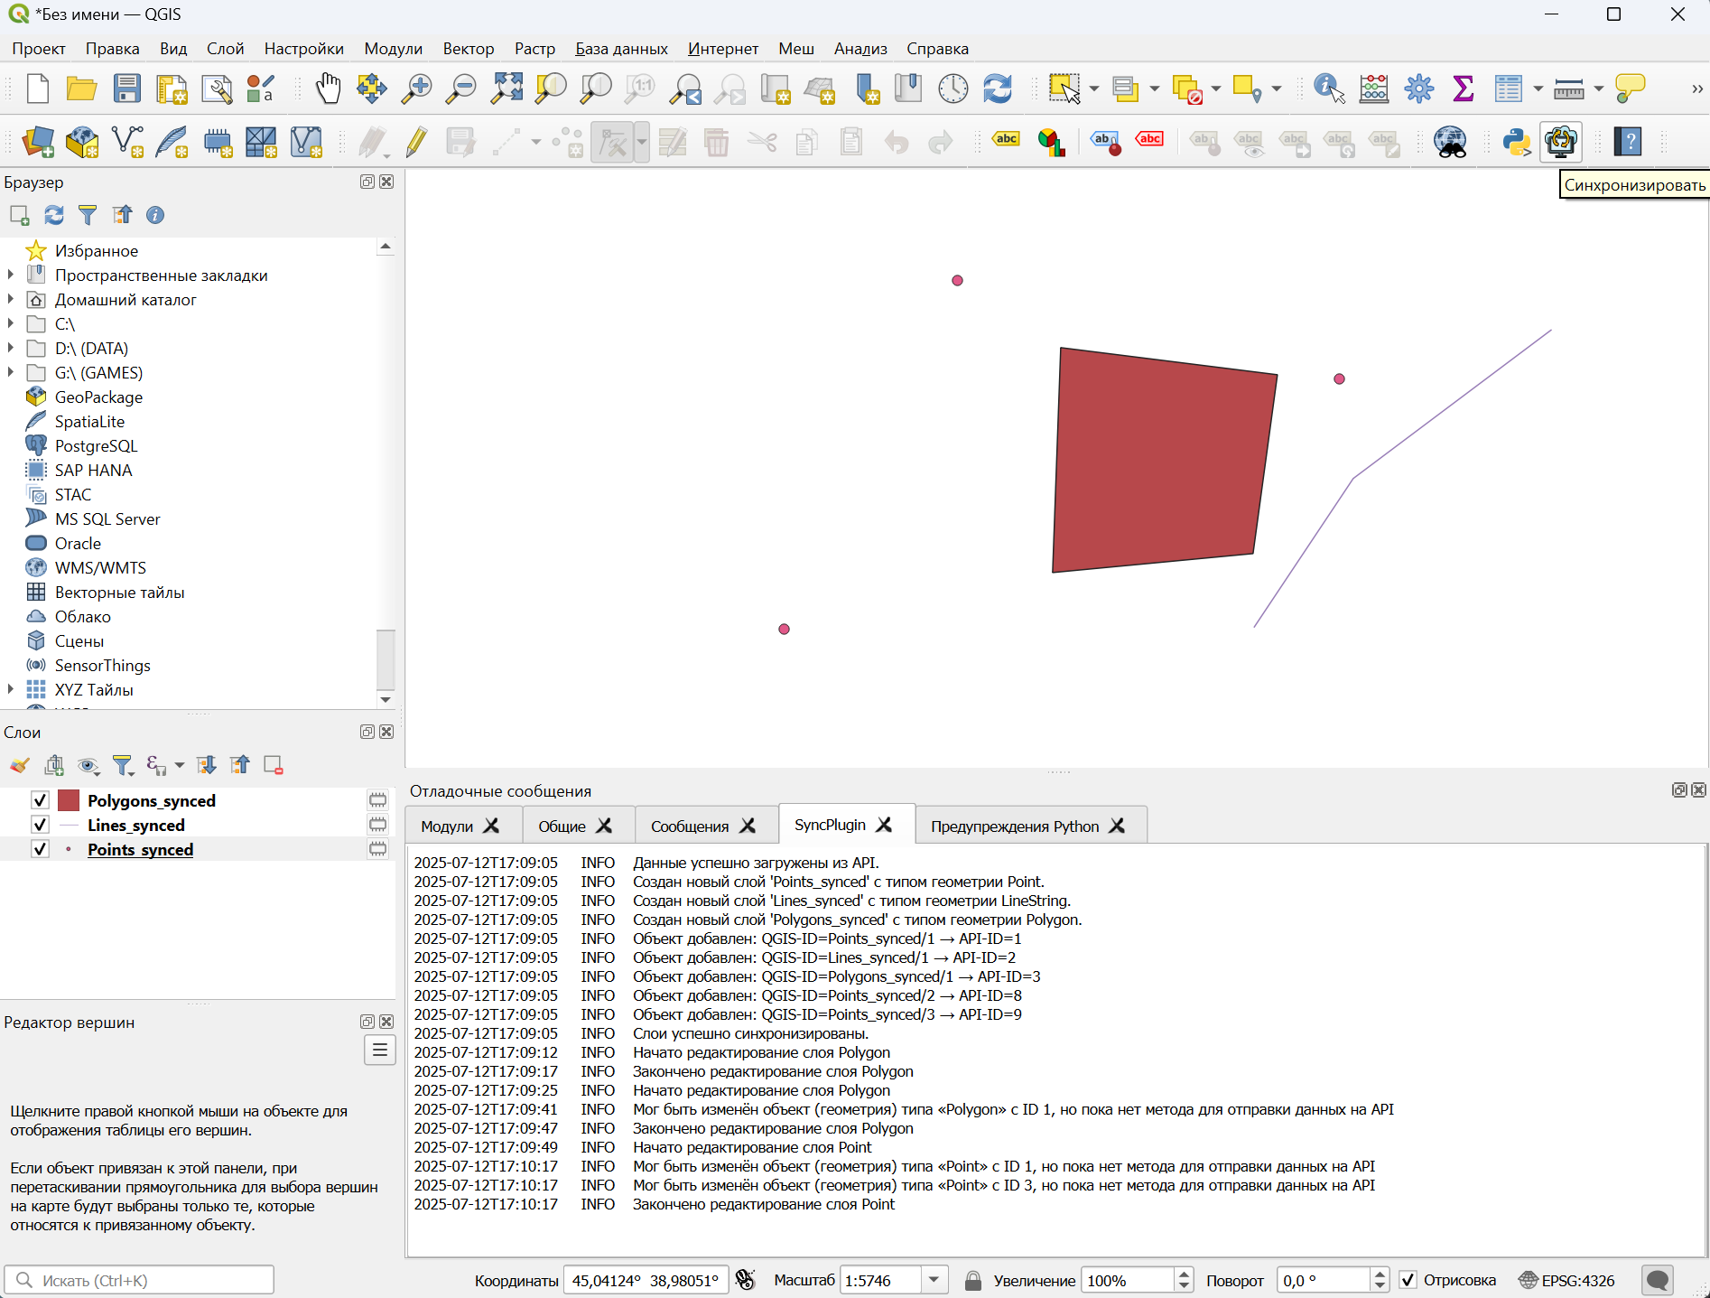Open the Select Features tool dropdown arrow

1094,89
